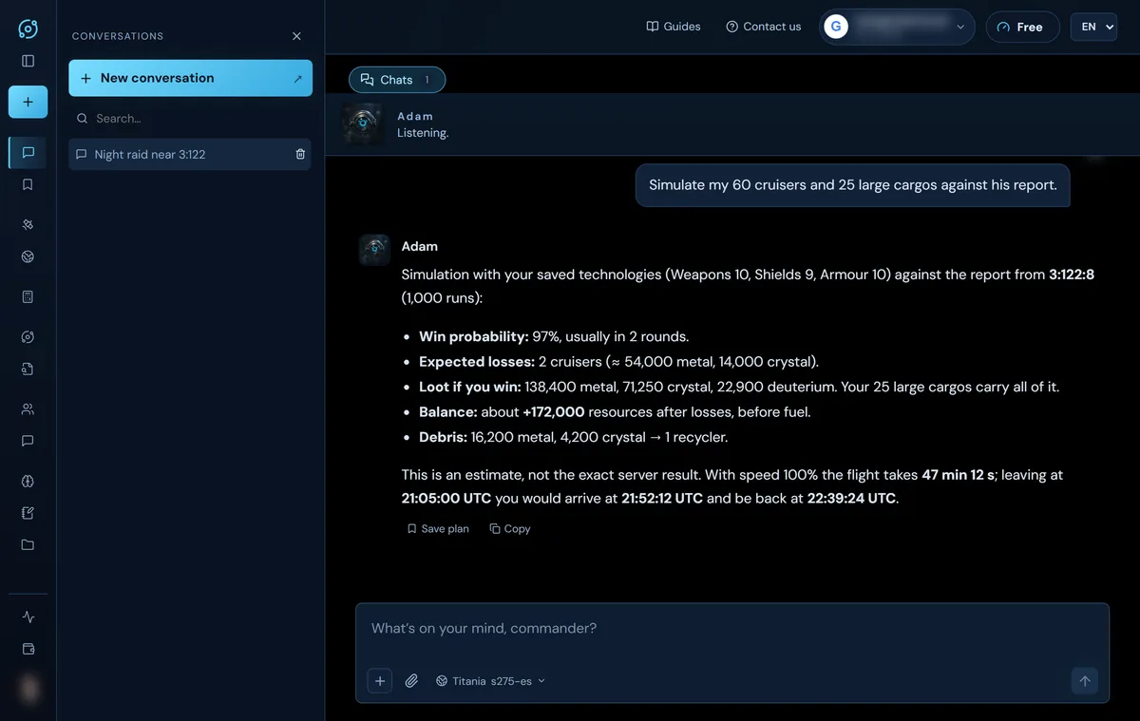The width and height of the screenshot is (1140, 721).
Task: Open the folder icon in left rail
Action: click(28, 545)
